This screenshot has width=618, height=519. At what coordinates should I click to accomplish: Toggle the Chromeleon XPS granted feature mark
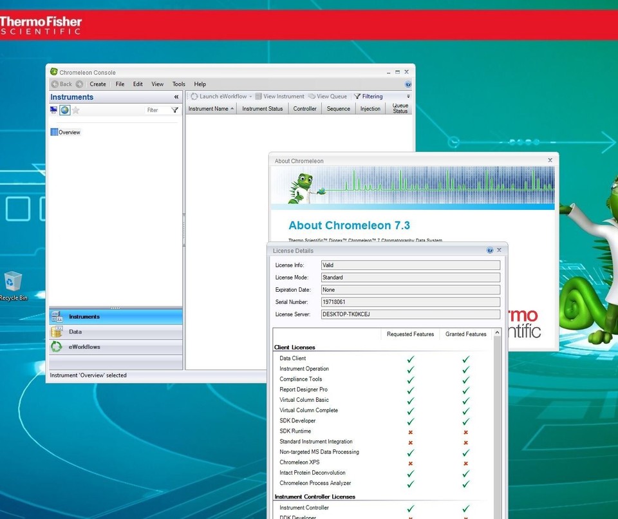coord(465,462)
